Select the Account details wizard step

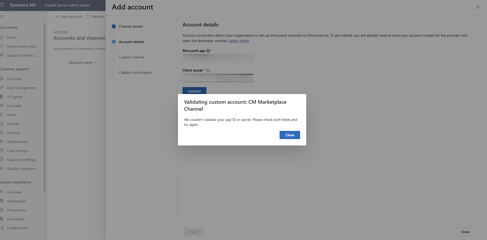tap(128, 42)
